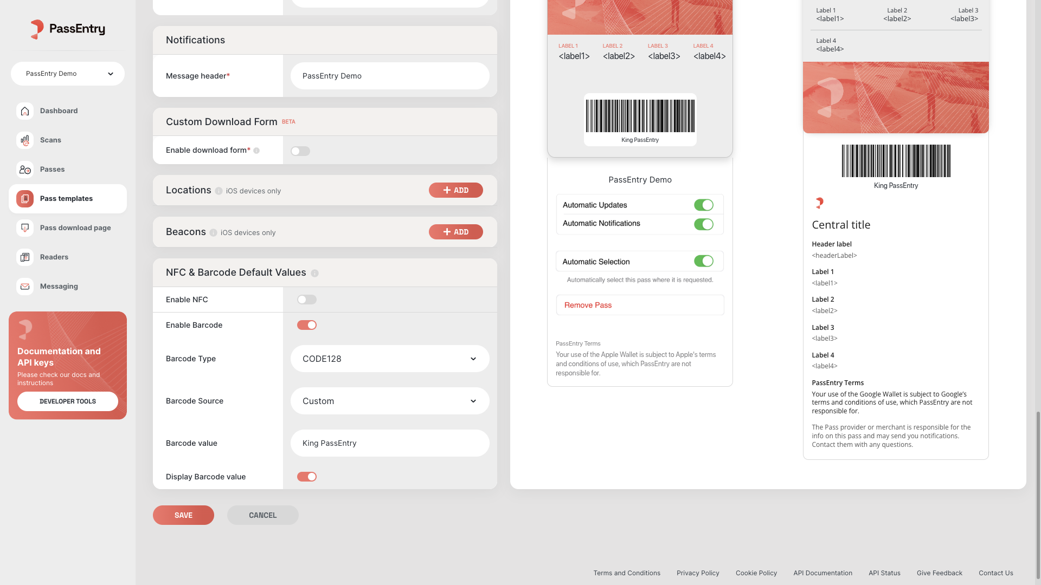This screenshot has height=585, width=1041.
Task: Select Pass templates menu item
Action: (x=68, y=199)
